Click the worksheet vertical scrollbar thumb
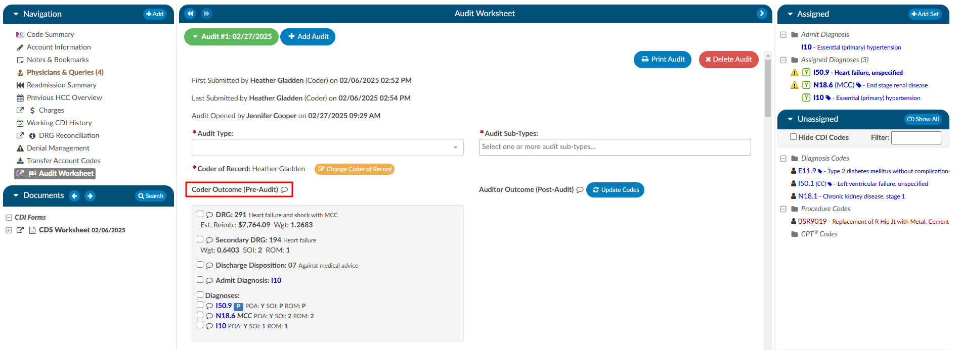Screen dimensions: 960x350 768,88
